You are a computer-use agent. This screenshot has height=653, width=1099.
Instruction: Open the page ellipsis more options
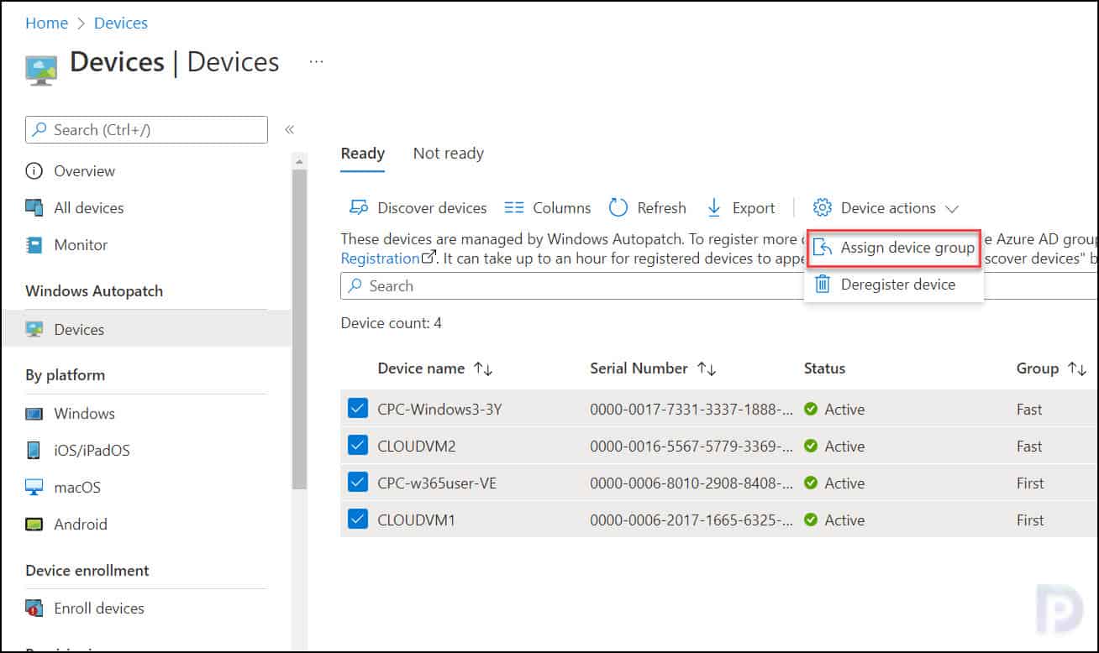[x=316, y=62]
